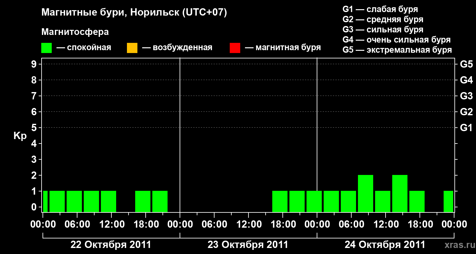
Task: Click the '4' tick label on Kp axis
Action: click(35, 144)
